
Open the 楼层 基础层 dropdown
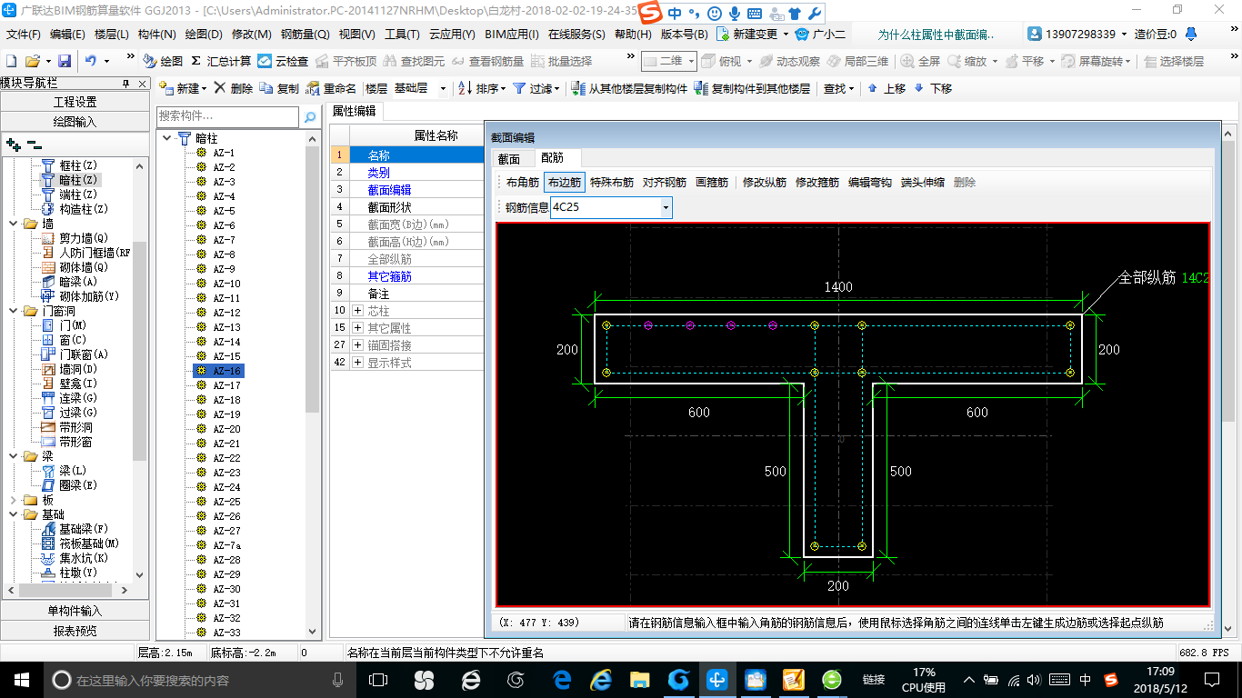(443, 88)
